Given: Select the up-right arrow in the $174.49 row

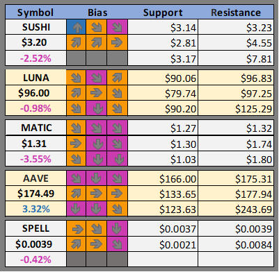Looking at the screenshot, I should click(x=76, y=194).
